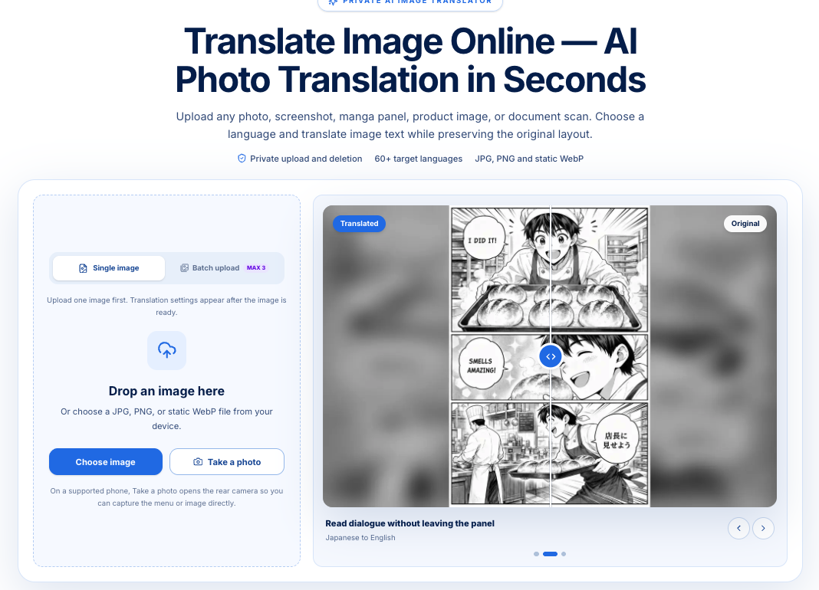Screen dimensions: 819x590
Task: Click the main 'Translate Image Online' heading
Action: click(x=410, y=60)
